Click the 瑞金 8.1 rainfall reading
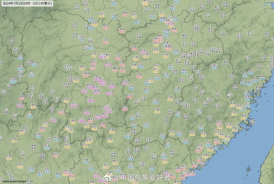Viewport: 274px width, 184px height. [171, 113]
